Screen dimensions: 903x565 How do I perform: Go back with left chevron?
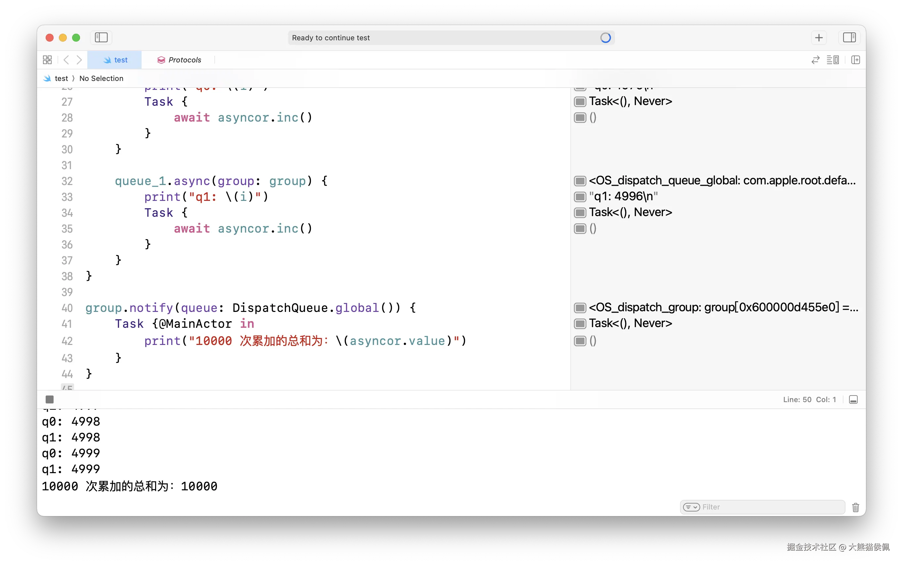[66, 60]
